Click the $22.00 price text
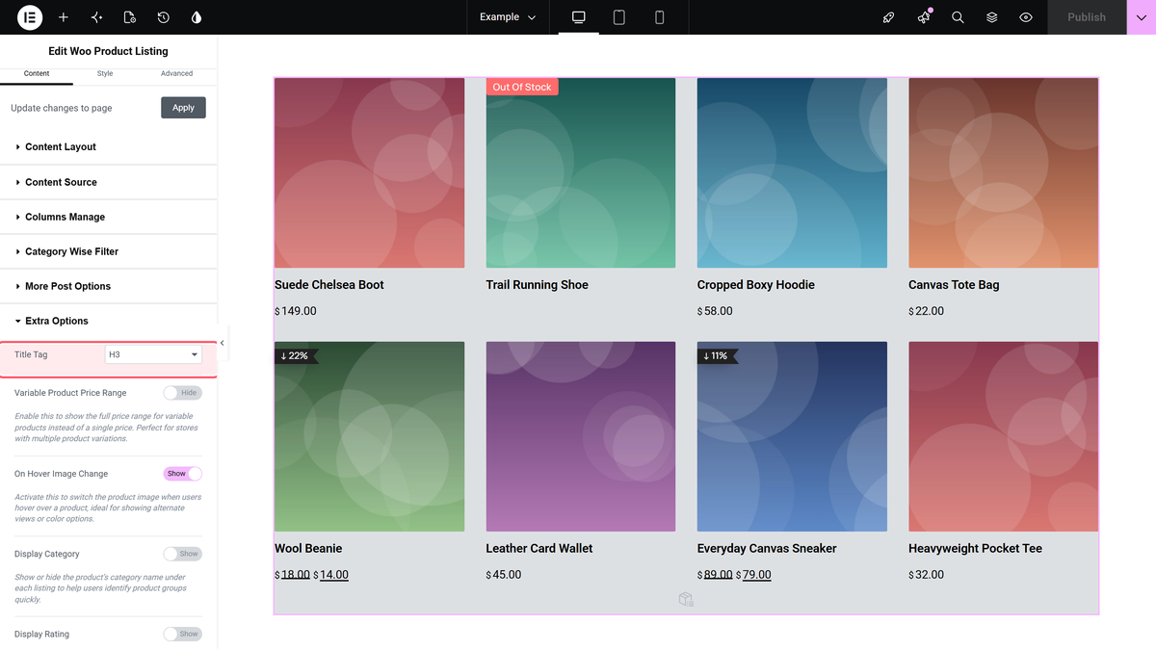Image resolution: width=1156 pixels, height=650 pixels. coord(926,311)
